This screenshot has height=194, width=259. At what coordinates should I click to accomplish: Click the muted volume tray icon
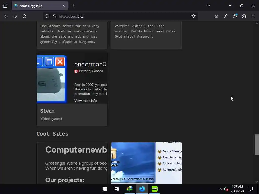coord(226,189)
